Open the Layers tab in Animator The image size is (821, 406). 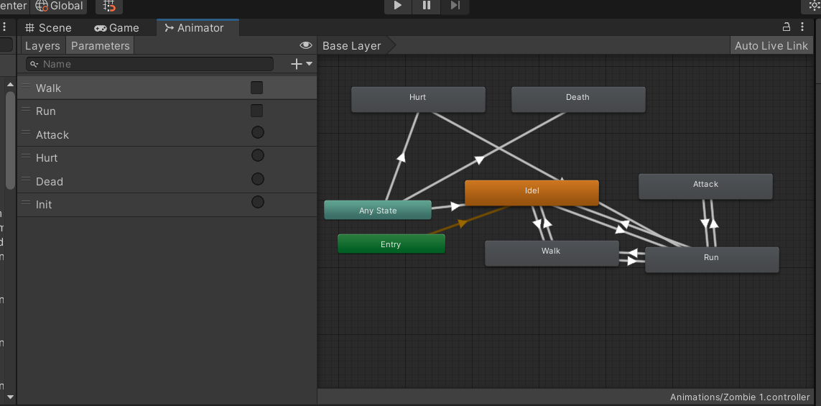(42, 45)
